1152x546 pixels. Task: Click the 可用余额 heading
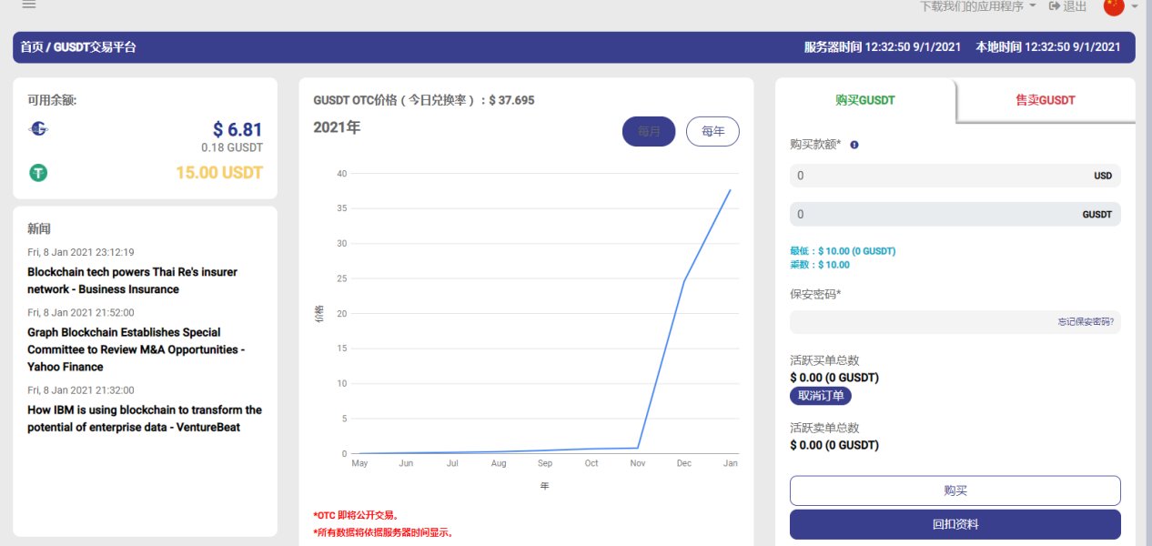click(x=52, y=100)
